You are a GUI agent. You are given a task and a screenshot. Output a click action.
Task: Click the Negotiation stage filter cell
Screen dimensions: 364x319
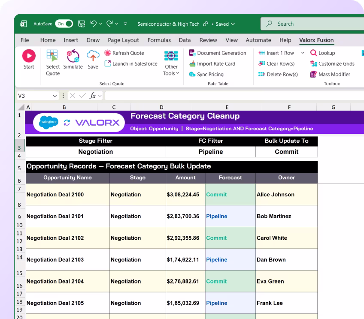point(96,152)
